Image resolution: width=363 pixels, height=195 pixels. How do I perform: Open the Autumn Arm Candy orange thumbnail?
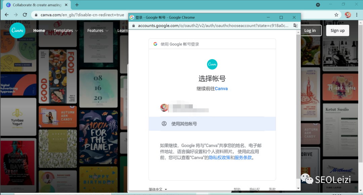58,117
